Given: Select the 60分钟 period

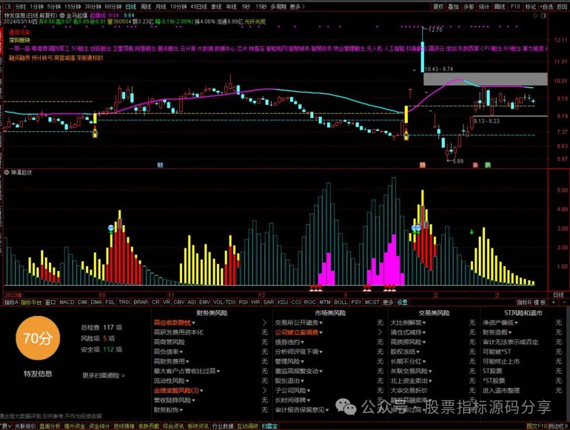Looking at the screenshot, I should point(113,6).
